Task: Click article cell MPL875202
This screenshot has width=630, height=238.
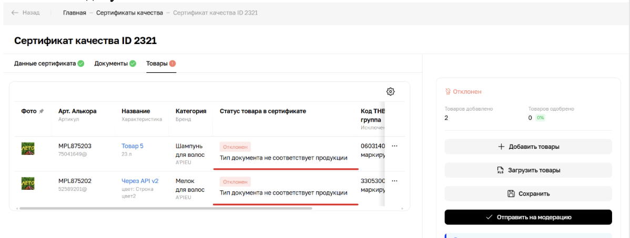Action: click(x=75, y=181)
